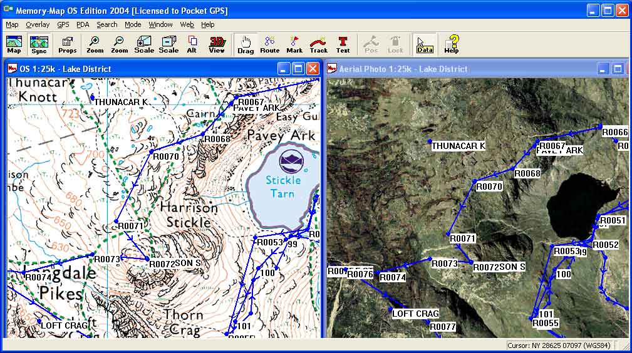Click the OS 1:25k window system icon

[x=12, y=68]
